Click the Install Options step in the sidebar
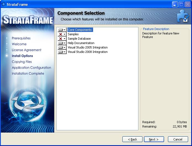Screen dimensions: 192x146 point(22,56)
